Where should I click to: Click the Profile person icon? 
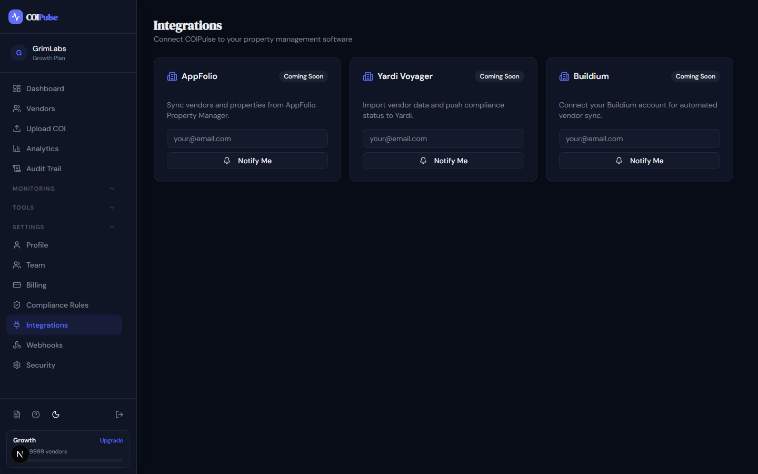pyautogui.click(x=17, y=245)
